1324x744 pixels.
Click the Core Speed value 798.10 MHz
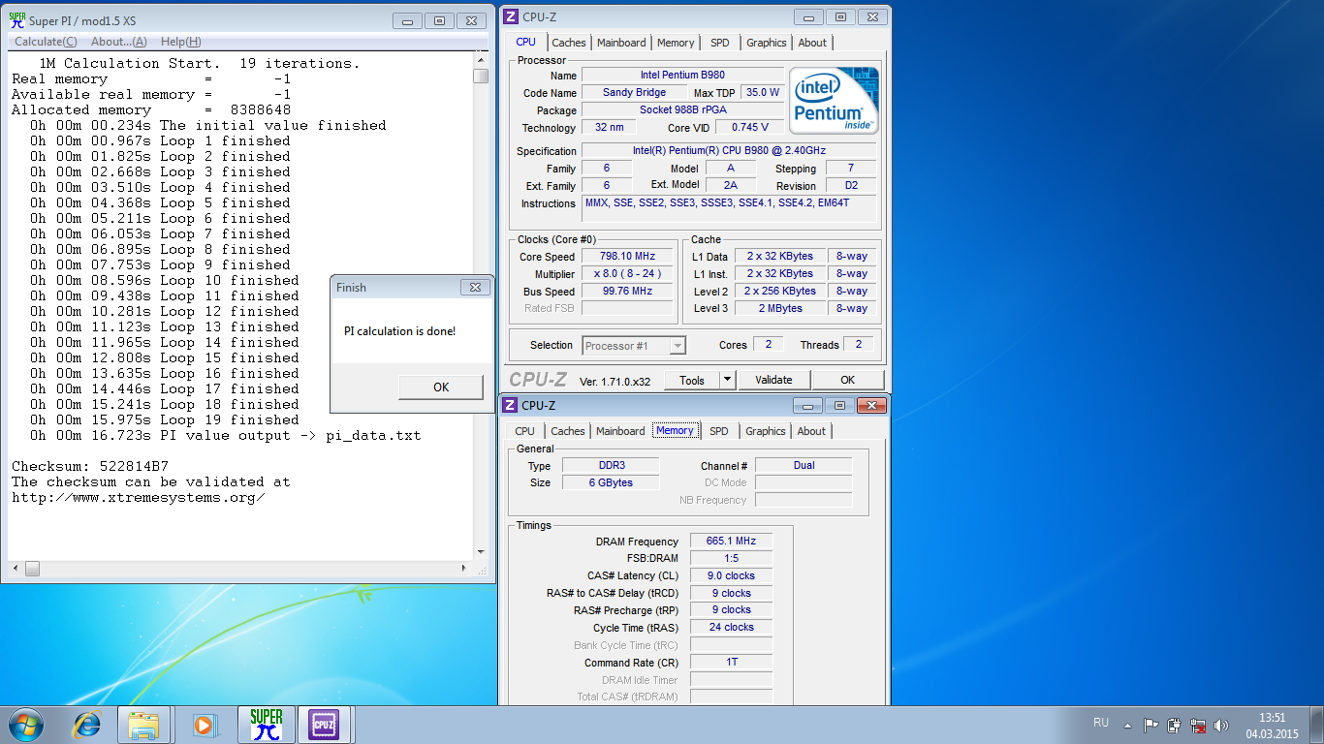tap(627, 257)
